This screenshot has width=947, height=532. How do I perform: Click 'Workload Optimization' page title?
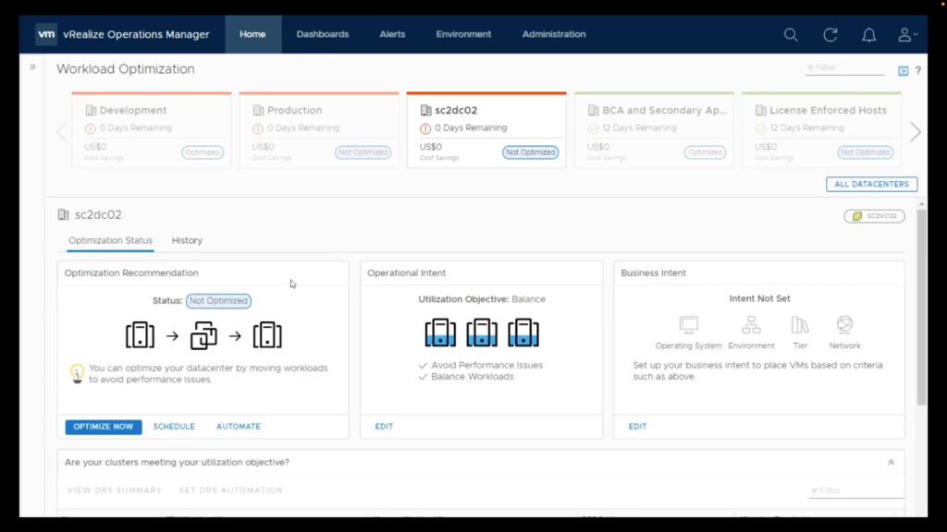126,69
